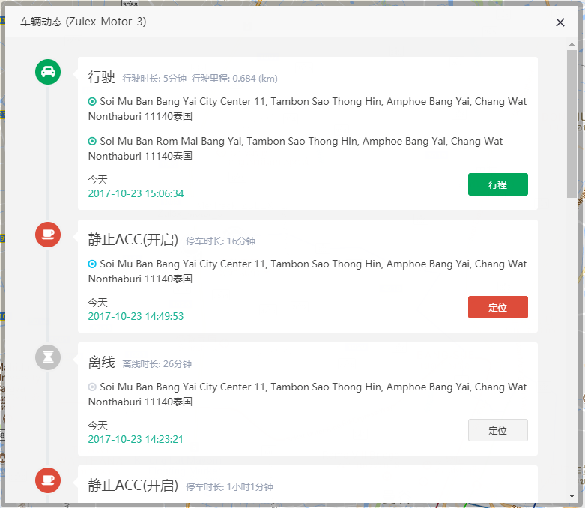Click 今天 label above 15:06:34 timestamp
585x508 pixels.
point(97,180)
